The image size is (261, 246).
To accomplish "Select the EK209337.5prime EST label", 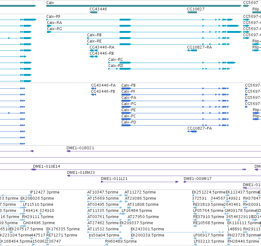I will pos(136,223).
